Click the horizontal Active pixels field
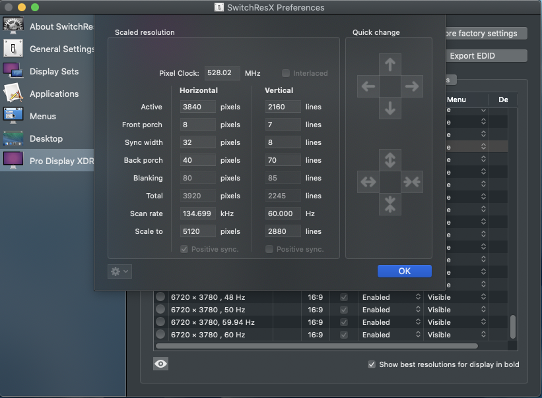542x398 pixels. tap(197, 107)
